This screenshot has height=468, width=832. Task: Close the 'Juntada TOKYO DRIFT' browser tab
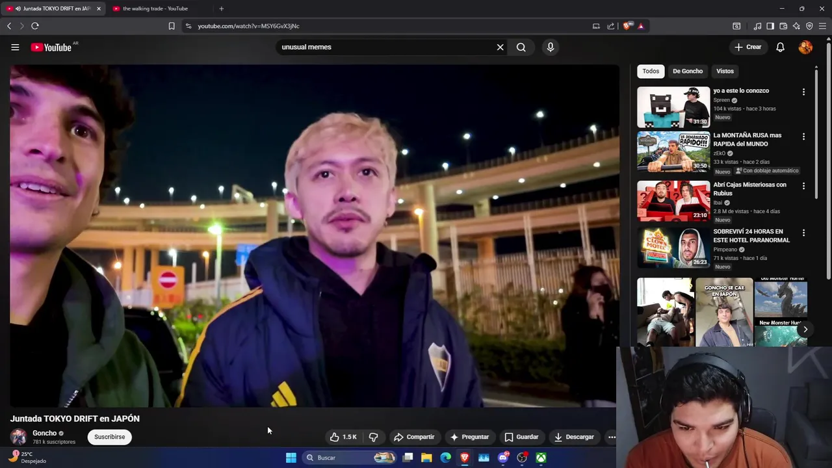(98, 8)
